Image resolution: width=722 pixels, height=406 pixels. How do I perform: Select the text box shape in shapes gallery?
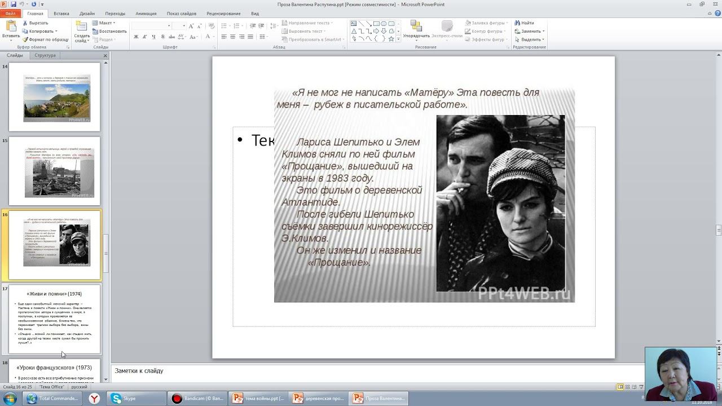pos(354,24)
